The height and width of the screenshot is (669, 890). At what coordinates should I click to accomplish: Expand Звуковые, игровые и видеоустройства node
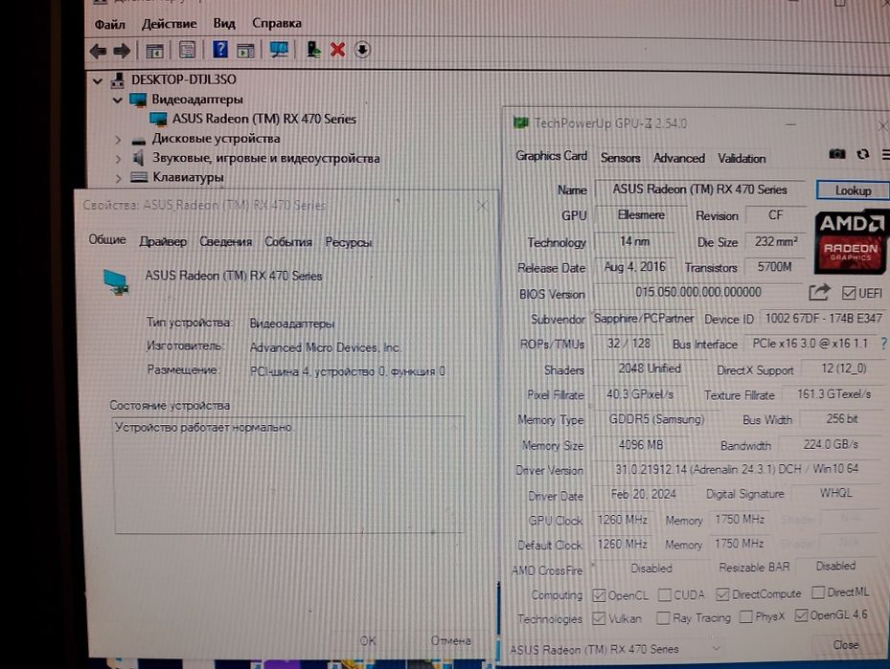118,159
